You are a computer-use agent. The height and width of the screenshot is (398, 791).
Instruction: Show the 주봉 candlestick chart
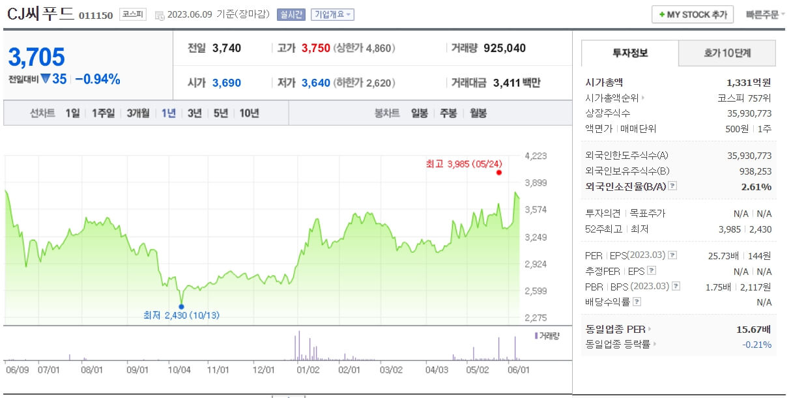point(449,113)
